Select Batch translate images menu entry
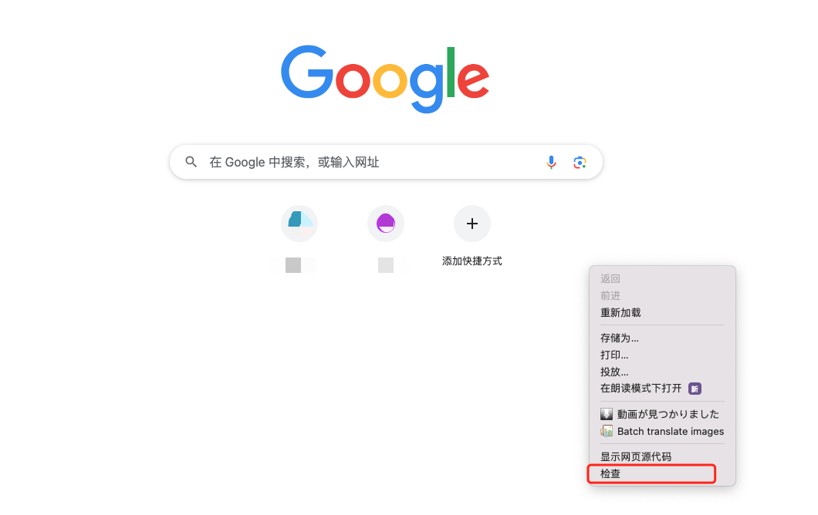818x515 pixels. click(663, 432)
